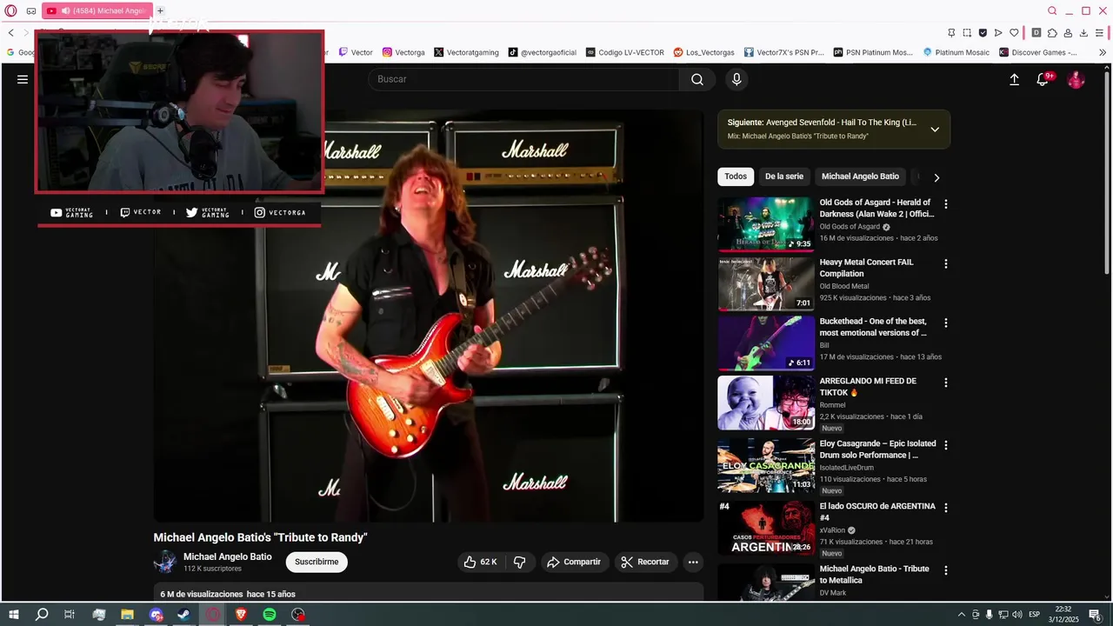Open the Vectoratgaming bookmark
This screenshot has width=1113, height=626.
(x=466, y=52)
